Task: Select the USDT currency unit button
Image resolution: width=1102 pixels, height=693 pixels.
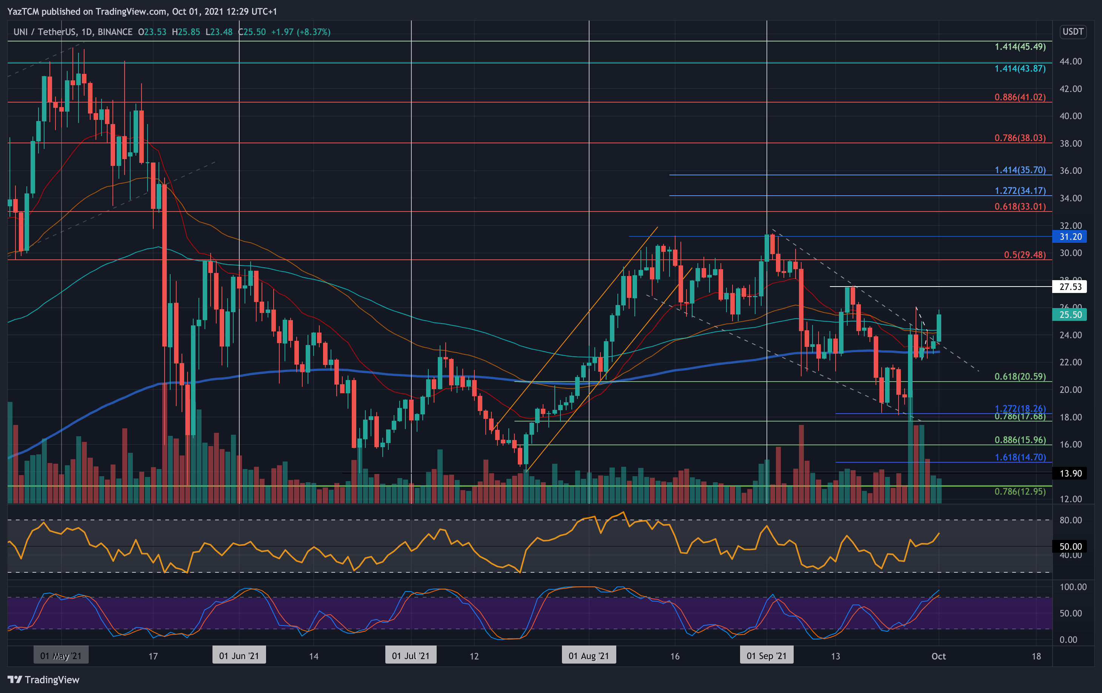Action: pyautogui.click(x=1073, y=32)
